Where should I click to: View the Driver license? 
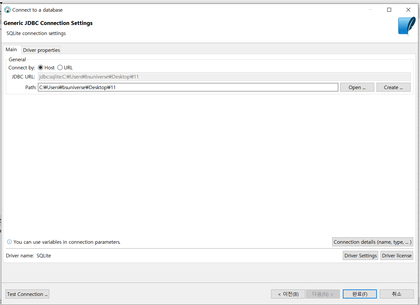click(x=397, y=255)
